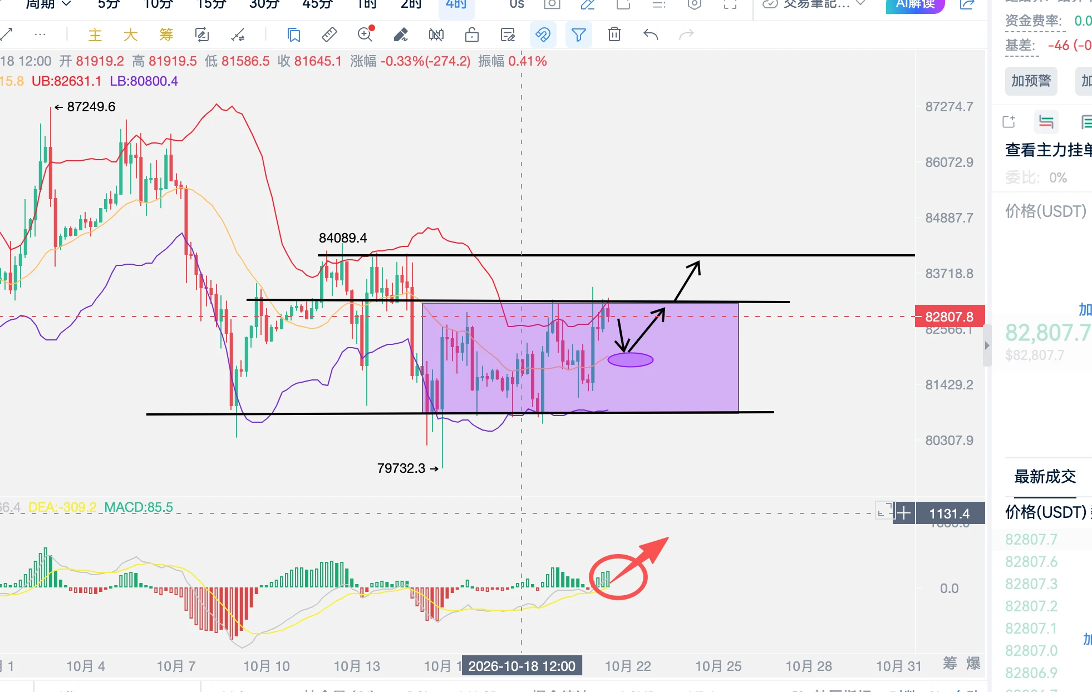Viewport: 1092px width, 692px height.
Task: Collapse the right side panel arrow
Action: click(987, 345)
